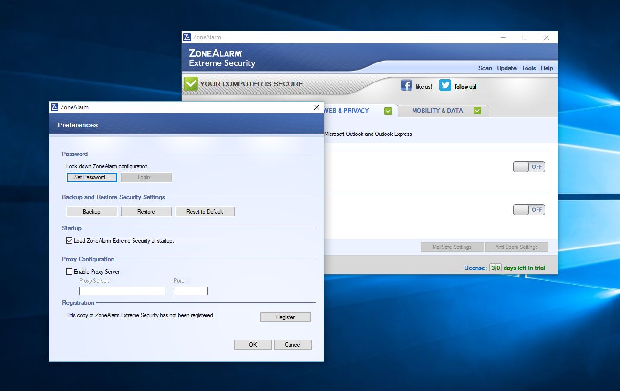Click the 'Microsoft Outlook and Outlook Express' text
Screen dimensions: 620x391
pyautogui.click(x=368, y=134)
